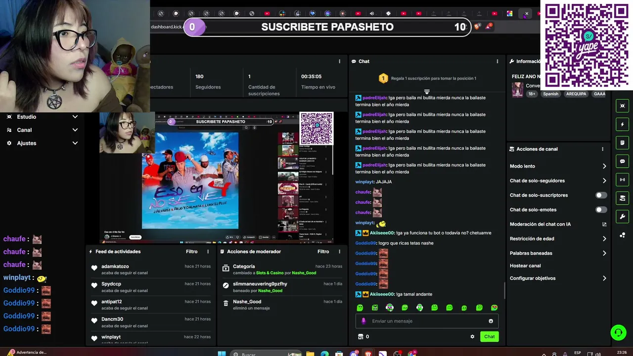Click the AREQUIPA tag
The width and height of the screenshot is (633, 356).
click(576, 94)
